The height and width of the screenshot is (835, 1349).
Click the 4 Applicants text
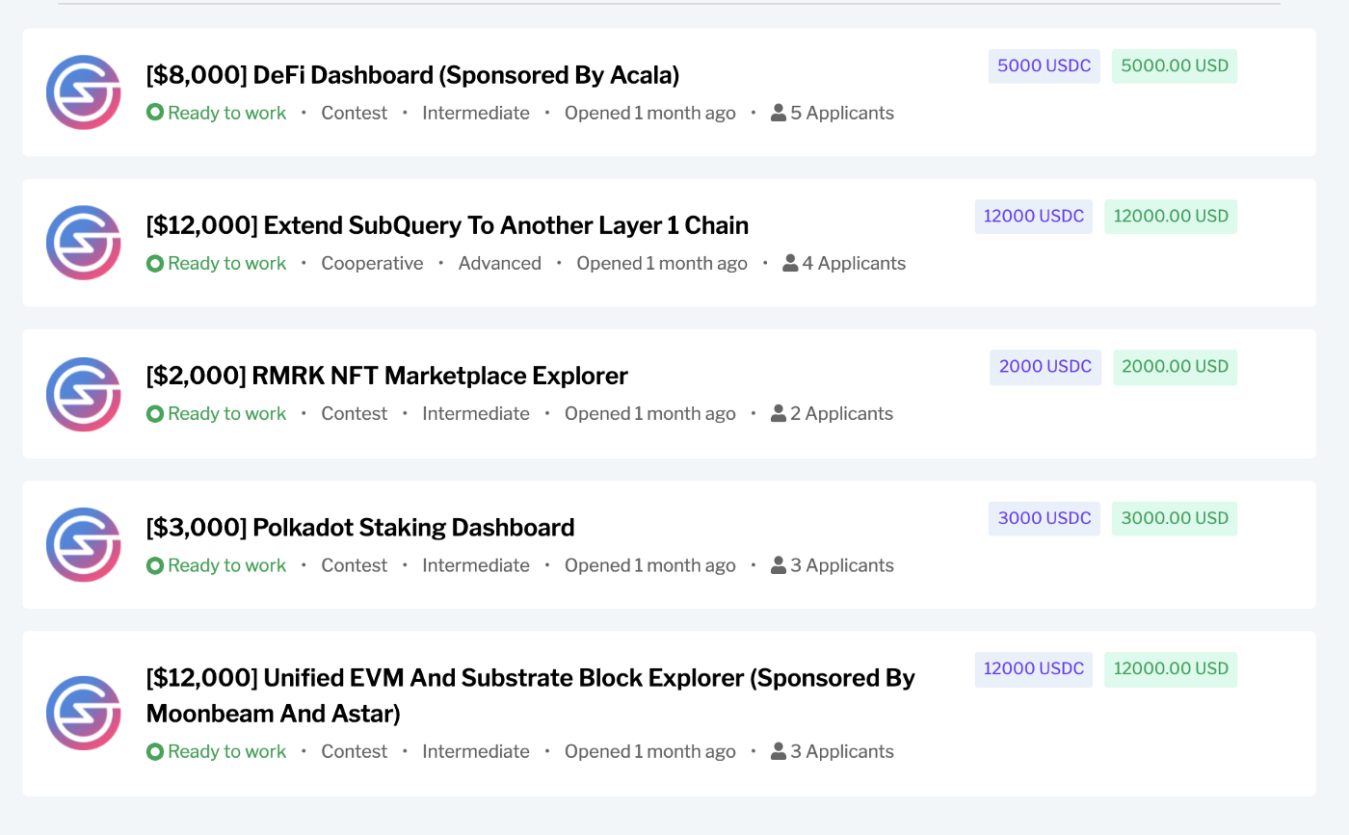[x=854, y=264]
